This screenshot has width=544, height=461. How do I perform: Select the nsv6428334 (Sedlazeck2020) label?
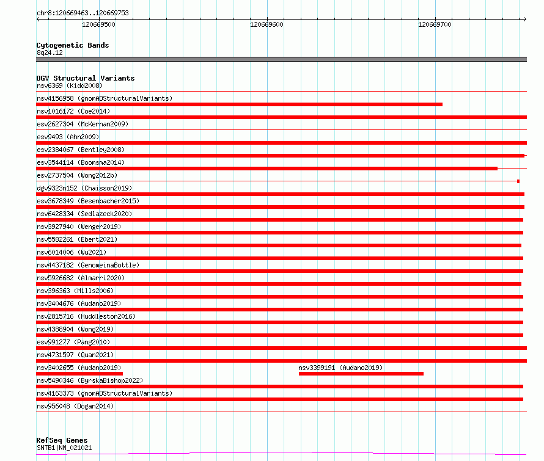84,214
